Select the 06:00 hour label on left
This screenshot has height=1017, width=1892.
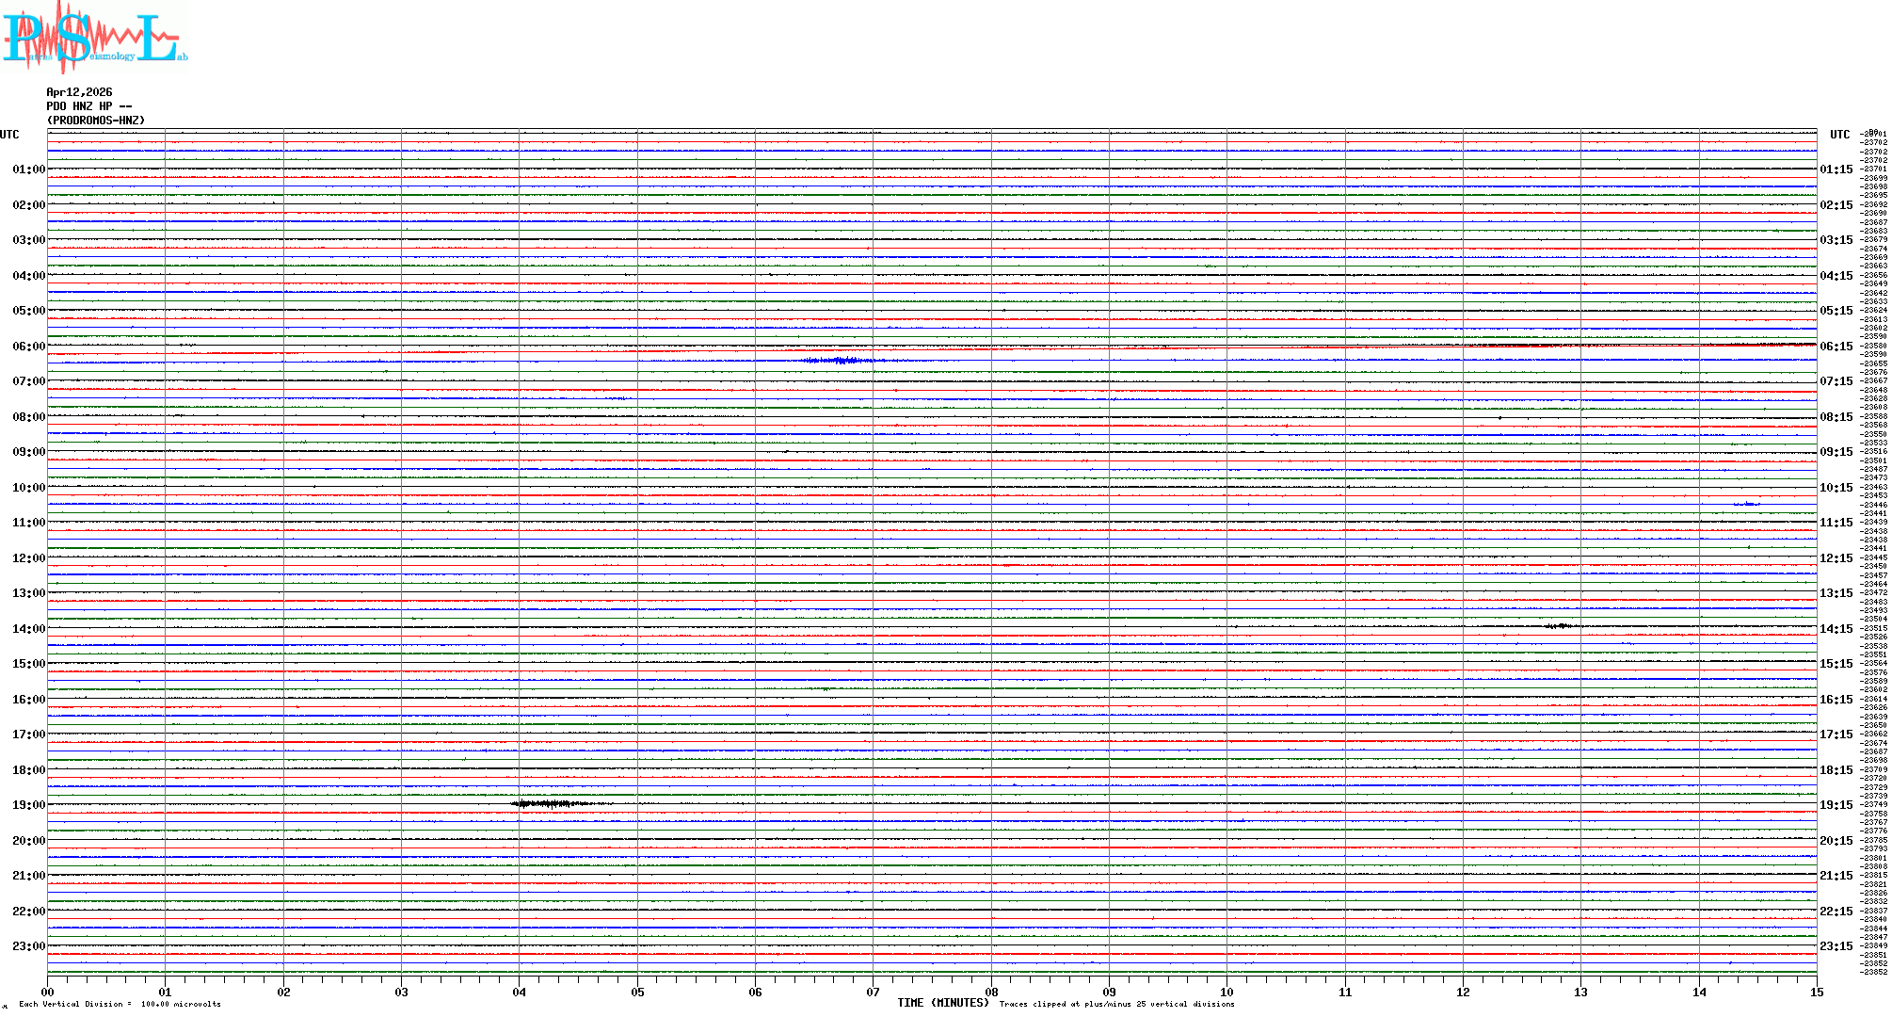[28, 347]
